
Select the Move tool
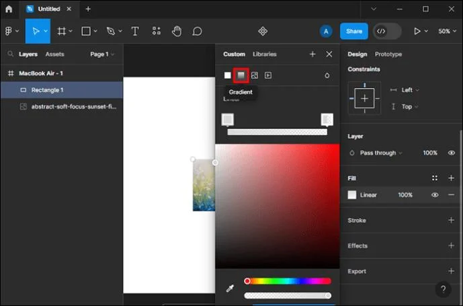36,31
